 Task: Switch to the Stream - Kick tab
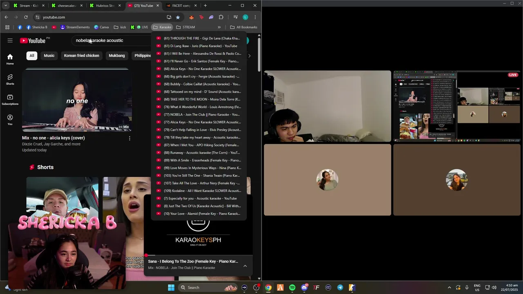click(29, 6)
